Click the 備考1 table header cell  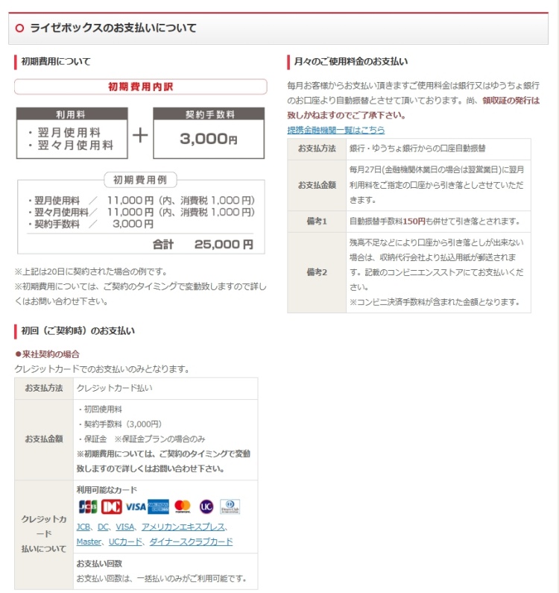[317, 222]
